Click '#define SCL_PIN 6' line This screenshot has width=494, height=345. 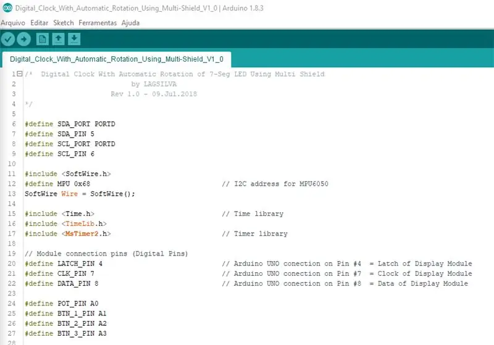[x=59, y=154]
